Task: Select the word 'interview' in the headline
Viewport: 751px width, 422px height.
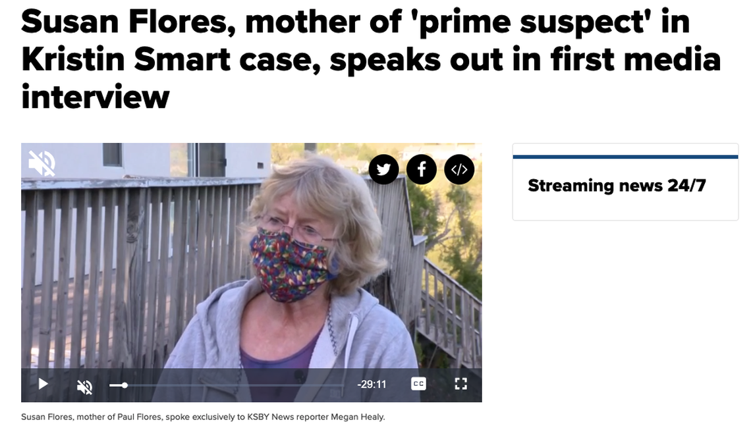Action: pos(96,97)
